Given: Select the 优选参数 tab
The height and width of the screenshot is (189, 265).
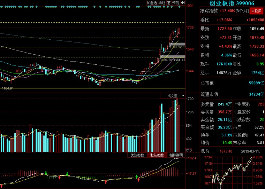Looking at the screenshot, I should pos(137,155).
